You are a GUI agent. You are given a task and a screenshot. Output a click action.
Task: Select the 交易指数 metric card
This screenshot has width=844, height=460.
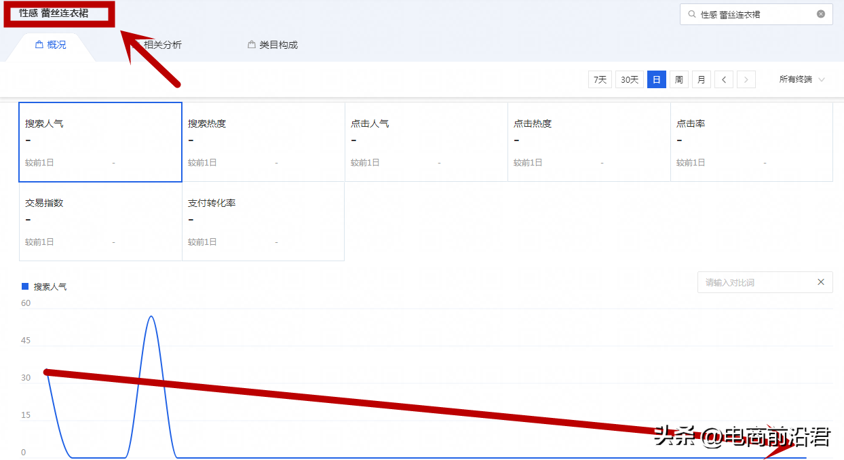coord(100,221)
